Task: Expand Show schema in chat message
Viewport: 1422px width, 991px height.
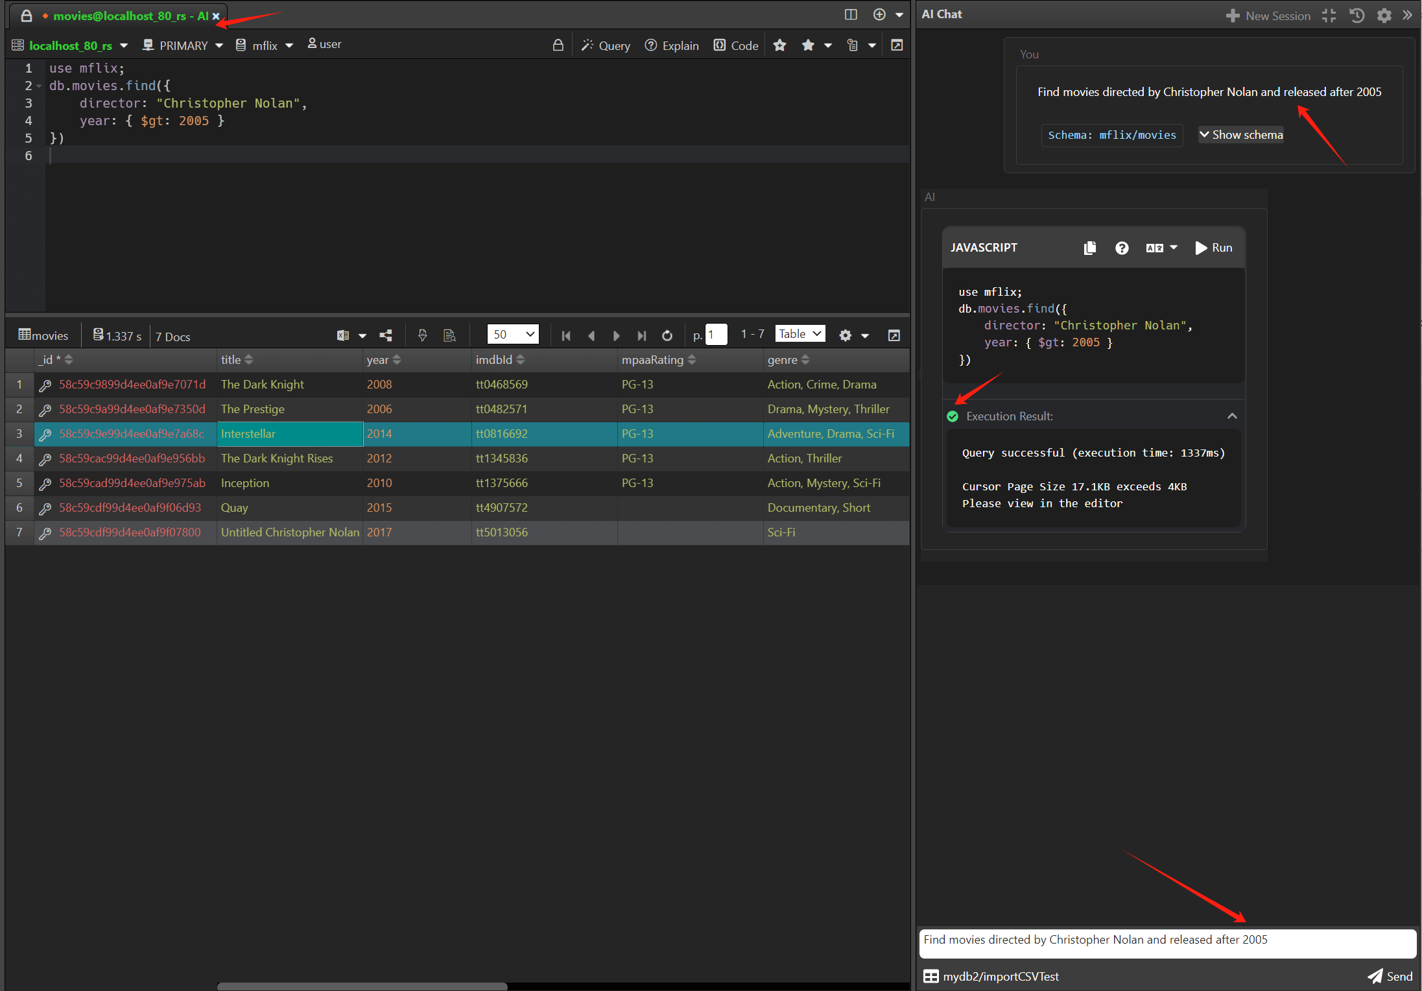Action: [1240, 135]
